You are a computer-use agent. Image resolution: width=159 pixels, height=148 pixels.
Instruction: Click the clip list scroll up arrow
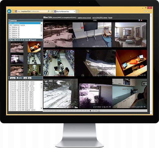[41, 84]
